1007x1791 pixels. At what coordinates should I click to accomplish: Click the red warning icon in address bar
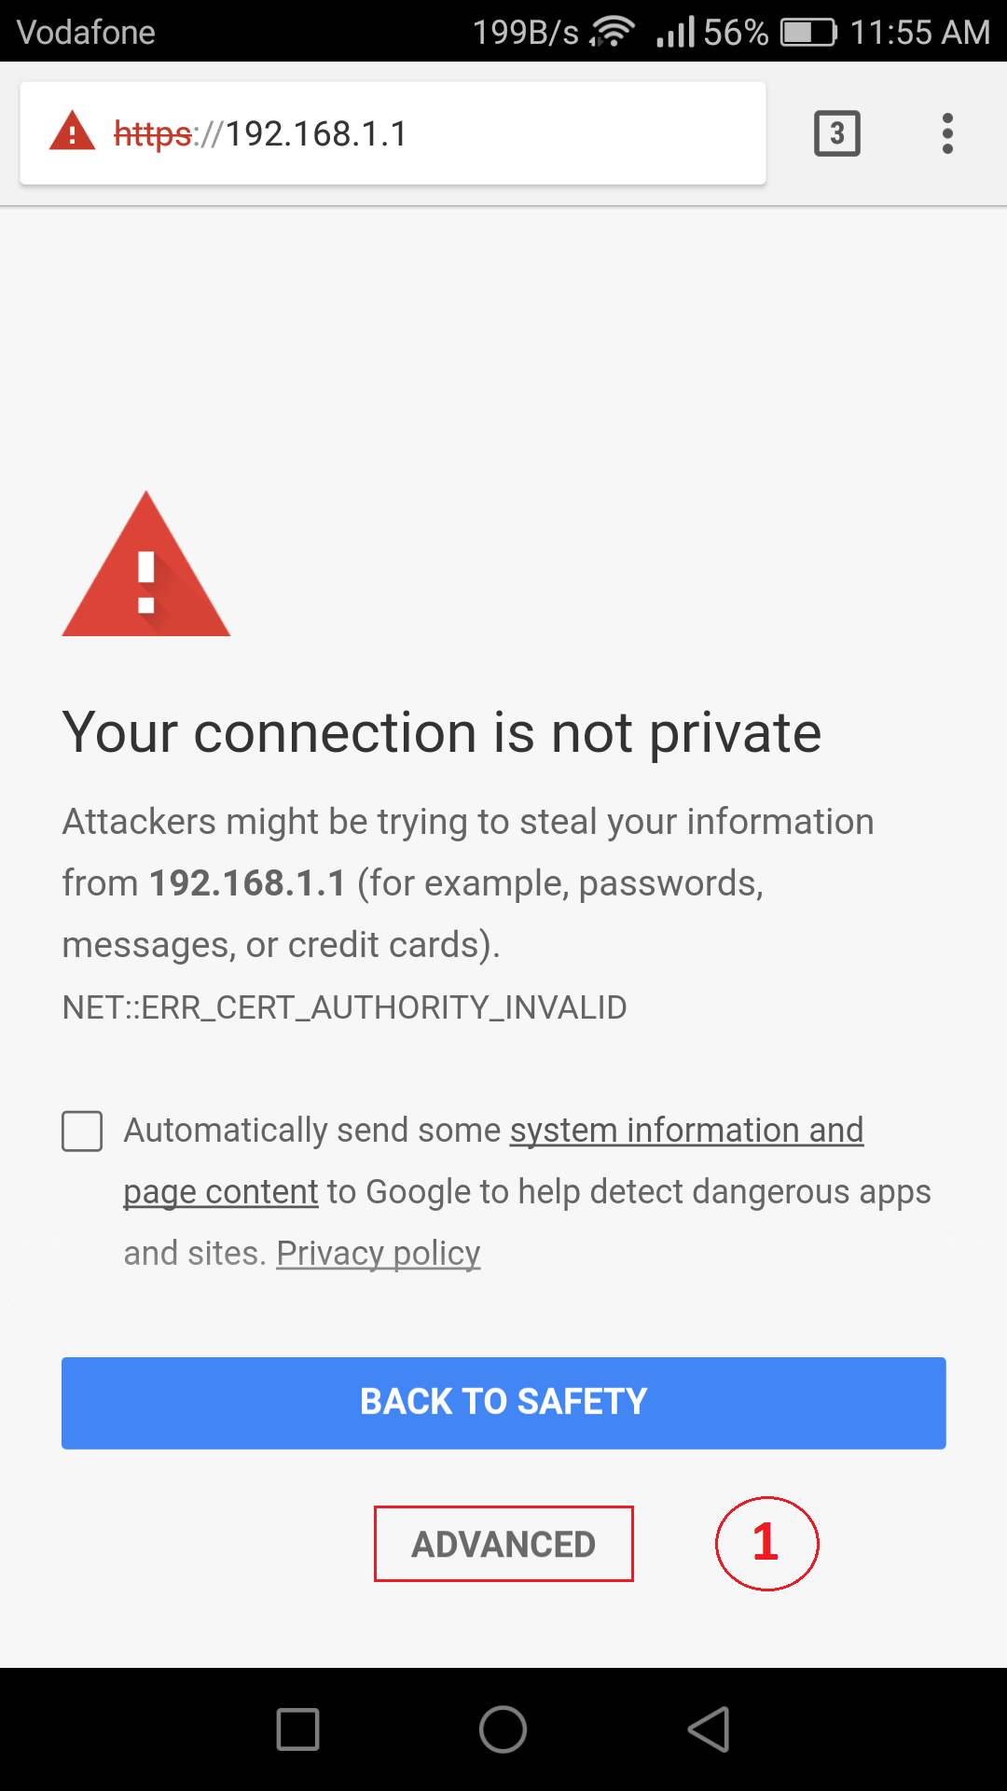click(x=72, y=132)
